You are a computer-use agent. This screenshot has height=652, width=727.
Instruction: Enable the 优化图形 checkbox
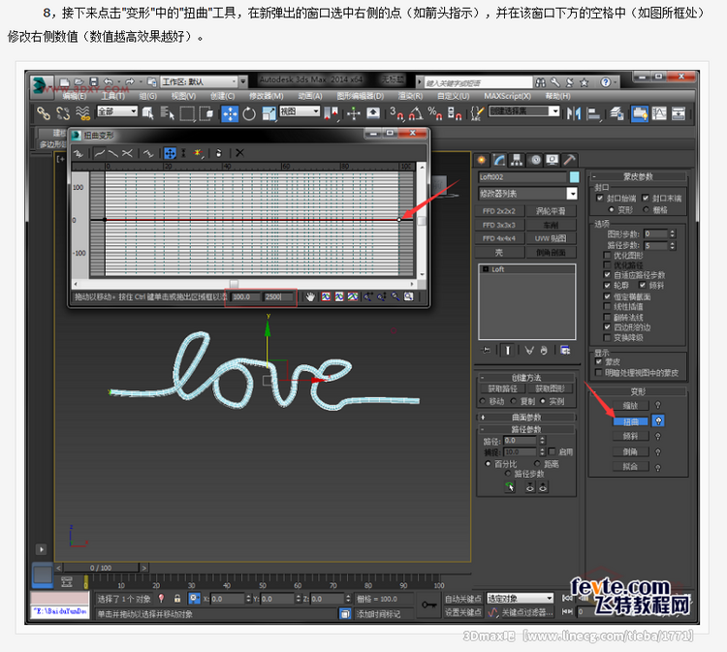pos(607,256)
